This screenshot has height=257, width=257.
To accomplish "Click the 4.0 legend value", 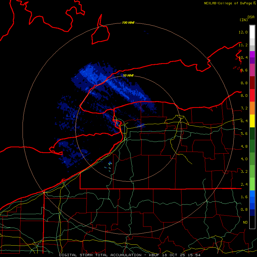I will 244,159.
